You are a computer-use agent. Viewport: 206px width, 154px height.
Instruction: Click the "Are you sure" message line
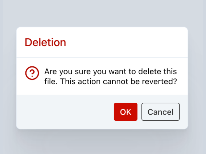(x=111, y=72)
